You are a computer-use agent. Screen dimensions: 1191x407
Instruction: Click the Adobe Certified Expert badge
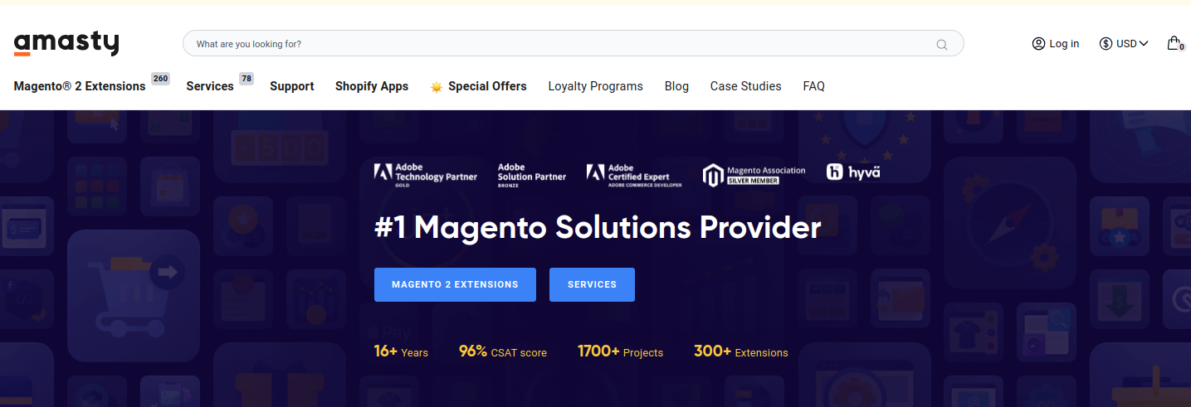[x=634, y=174]
